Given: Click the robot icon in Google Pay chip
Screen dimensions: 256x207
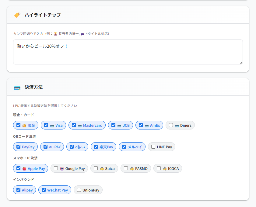Looking at the screenshot, I should tap(62, 169).
